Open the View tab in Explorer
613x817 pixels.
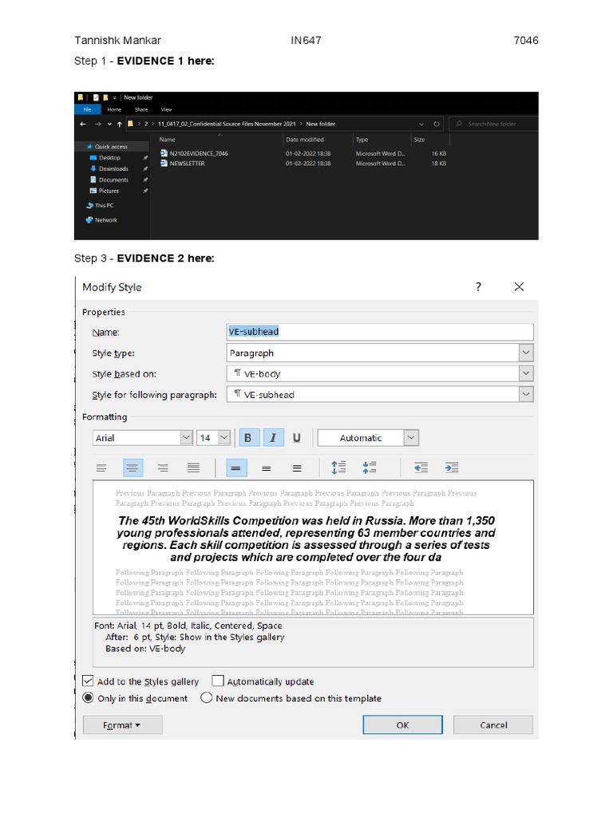tap(166, 109)
